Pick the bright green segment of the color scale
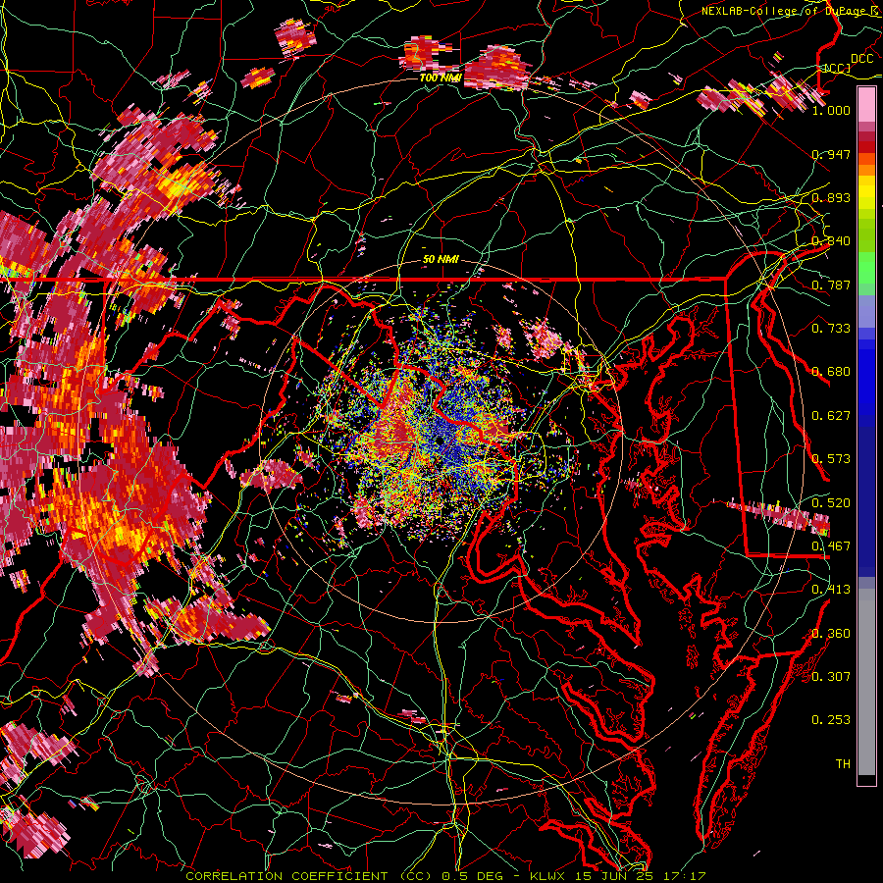 click(x=866, y=268)
